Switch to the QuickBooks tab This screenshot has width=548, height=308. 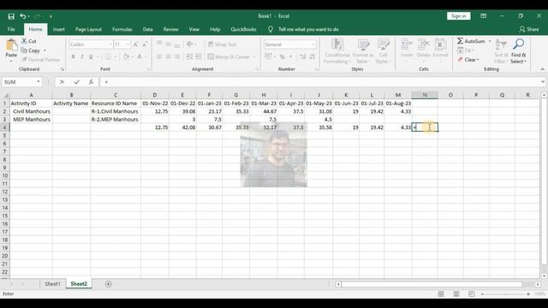[243, 30]
